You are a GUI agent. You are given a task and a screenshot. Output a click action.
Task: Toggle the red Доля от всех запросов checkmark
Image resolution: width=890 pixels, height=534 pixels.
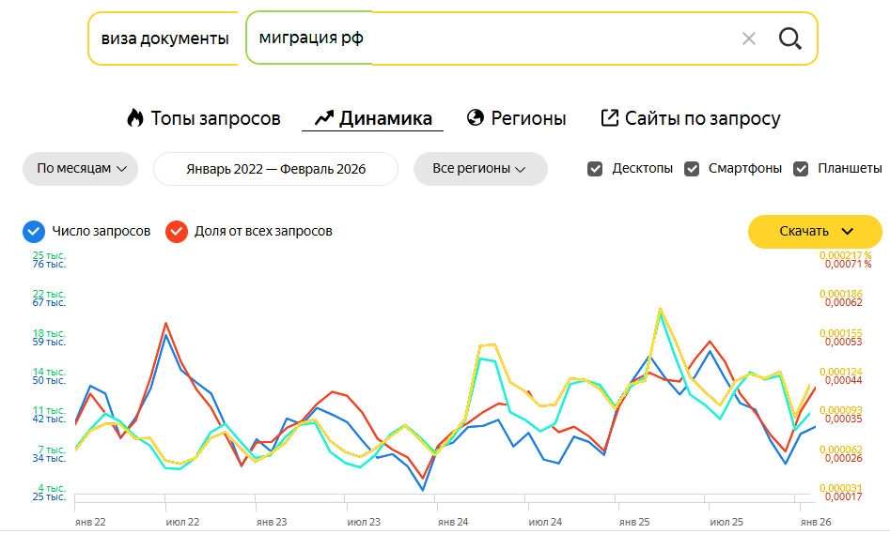tap(176, 231)
